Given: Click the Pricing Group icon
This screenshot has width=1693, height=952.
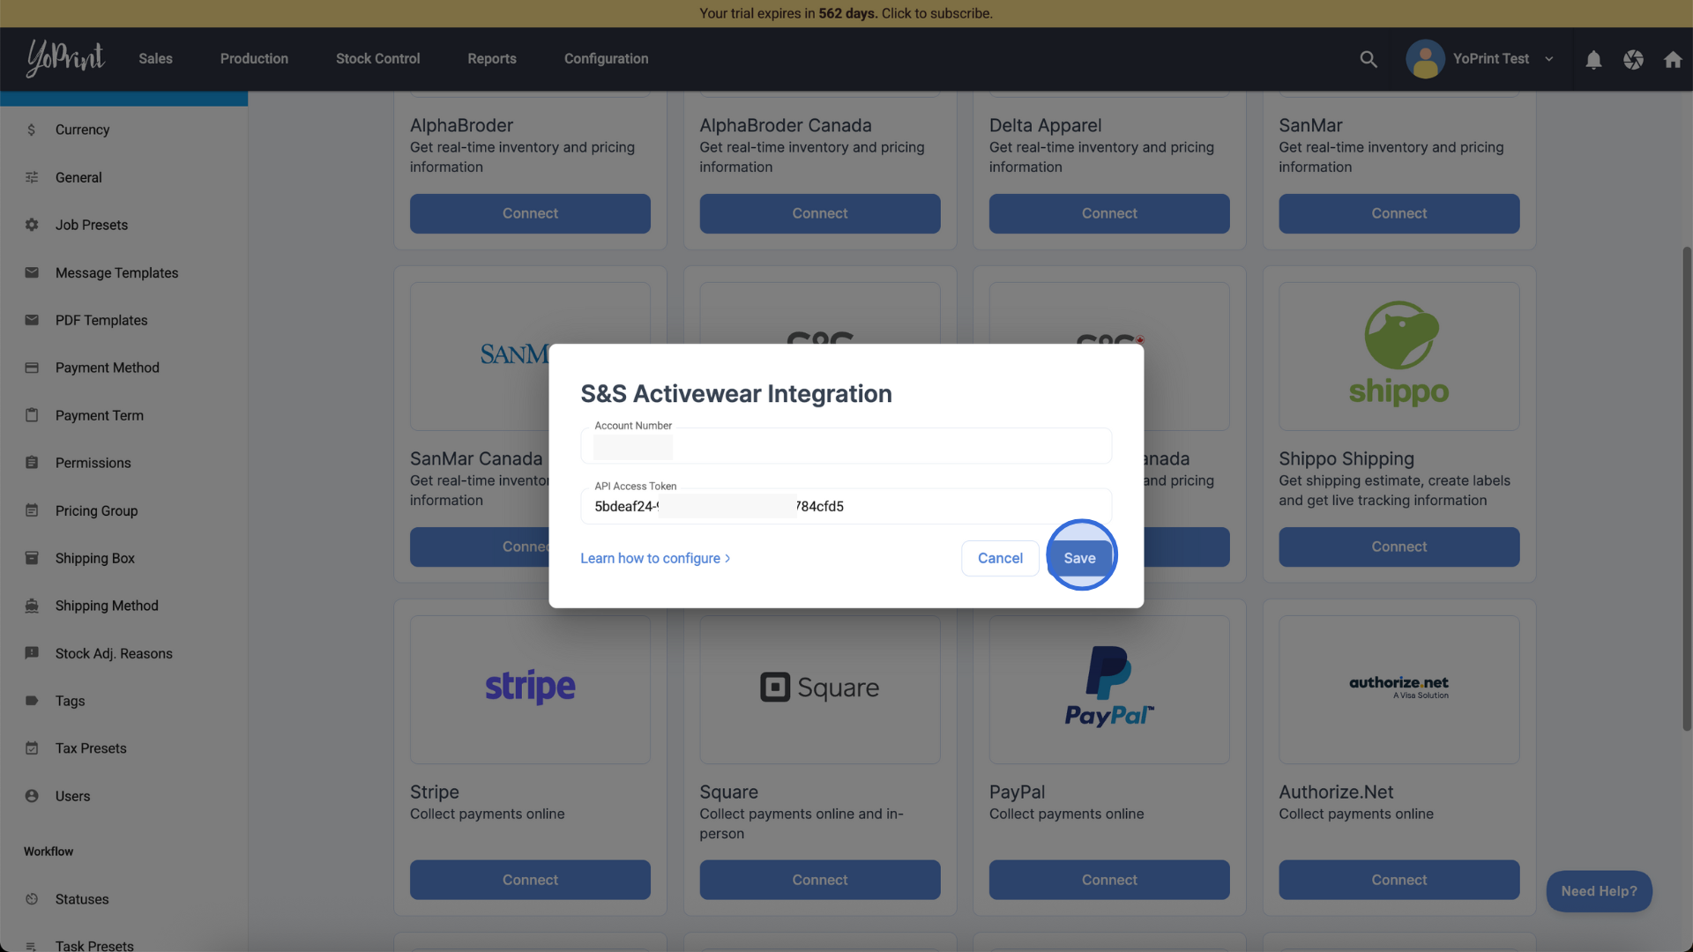Looking at the screenshot, I should (x=32, y=510).
